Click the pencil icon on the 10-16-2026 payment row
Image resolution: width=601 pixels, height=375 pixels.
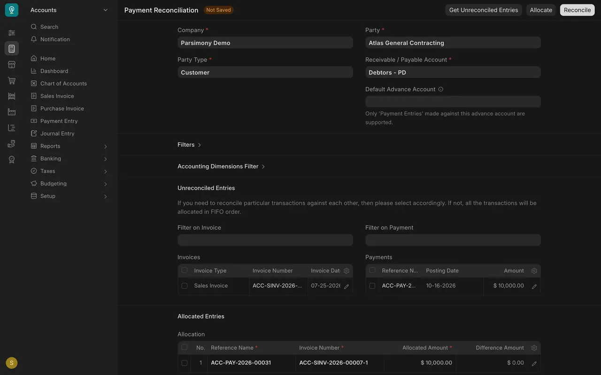tap(534, 286)
